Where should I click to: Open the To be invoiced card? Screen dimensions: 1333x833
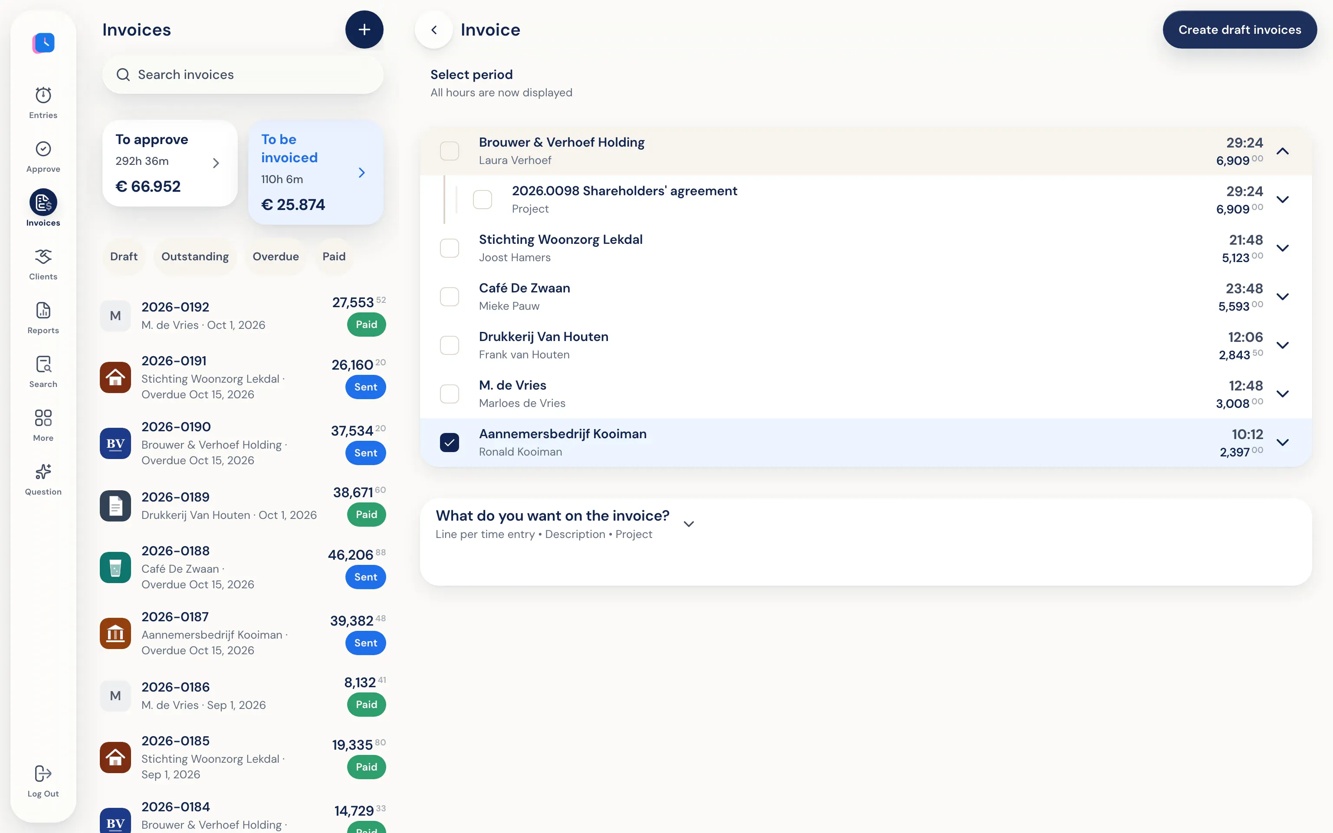(x=315, y=172)
